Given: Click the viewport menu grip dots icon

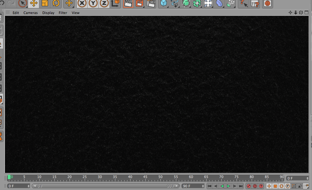Looking at the screenshot, I should tap(8, 12).
